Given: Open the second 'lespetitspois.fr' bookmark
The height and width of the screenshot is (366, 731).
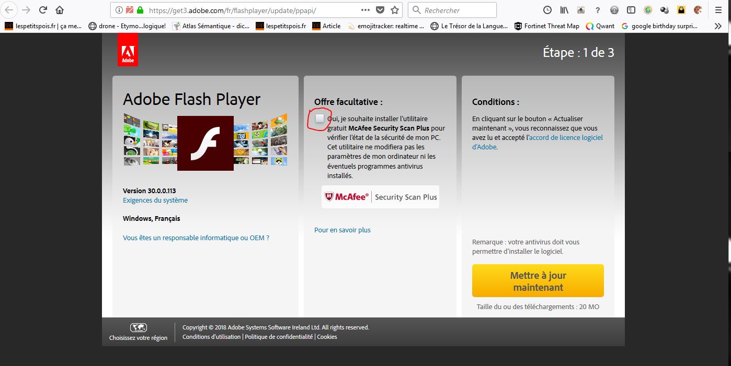Looking at the screenshot, I should click(281, 26).
